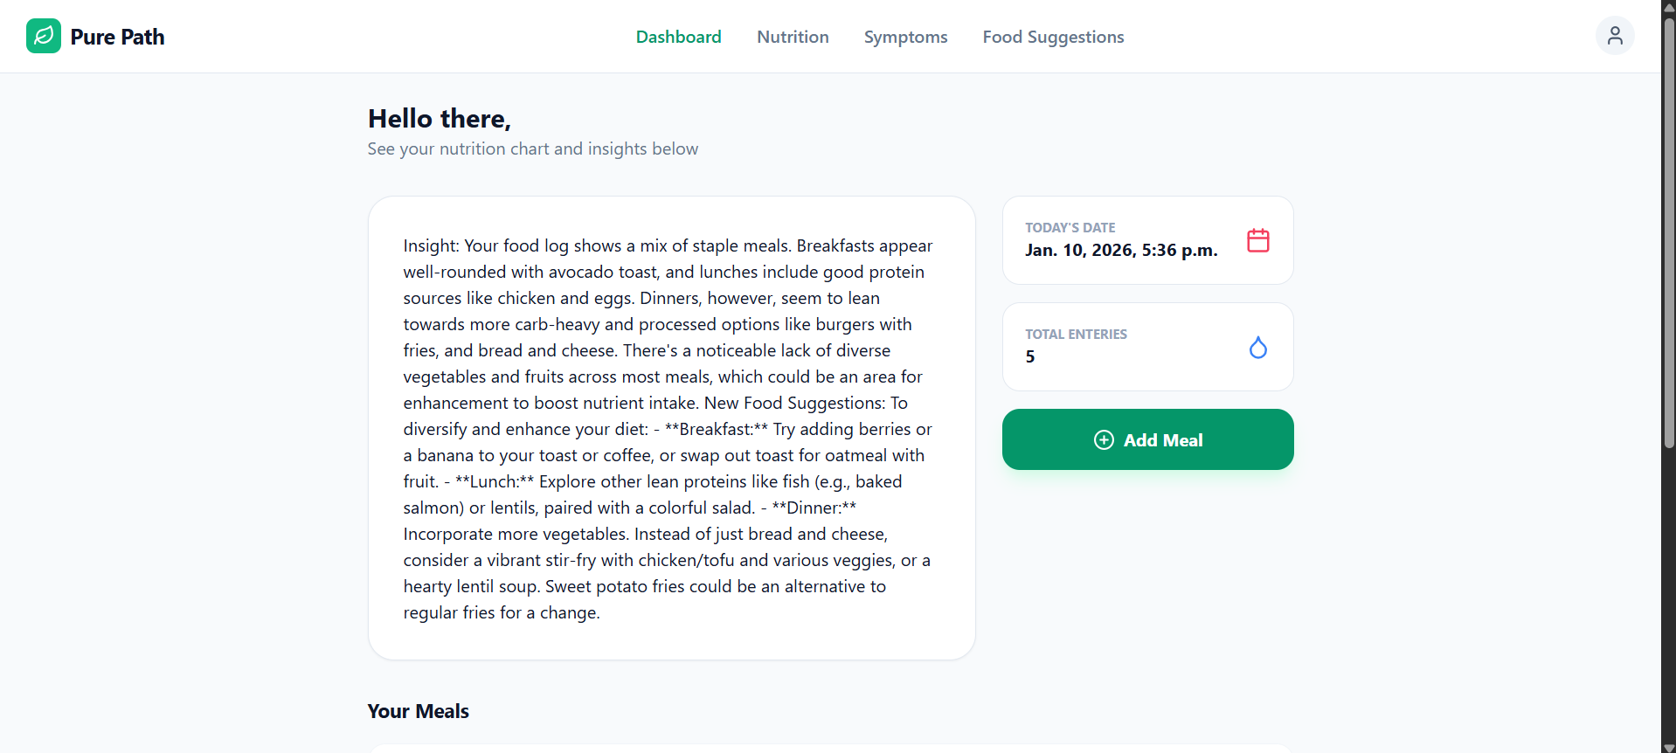Click the Insight text paragraph
This screenshot has height=753, width=1676.
pyautogui.click(x=668, y=429)
